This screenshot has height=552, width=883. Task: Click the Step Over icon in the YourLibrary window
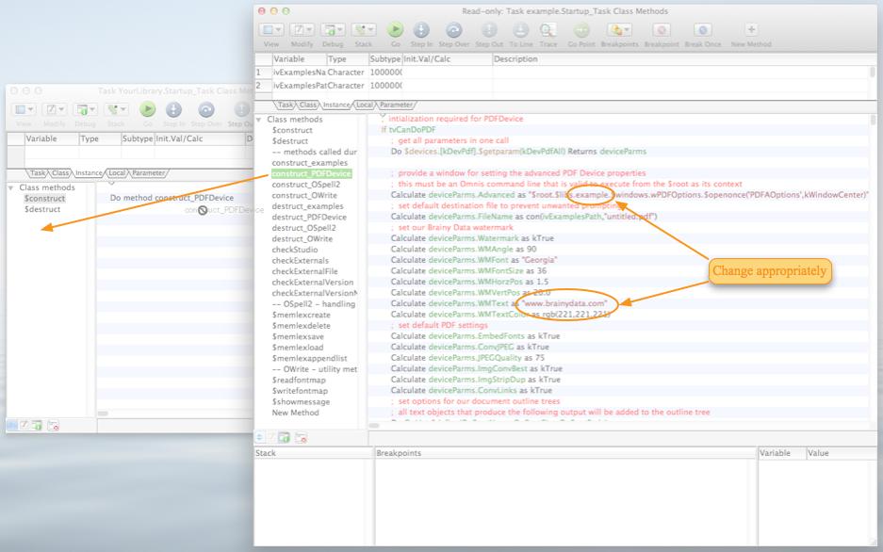(206, 109)
